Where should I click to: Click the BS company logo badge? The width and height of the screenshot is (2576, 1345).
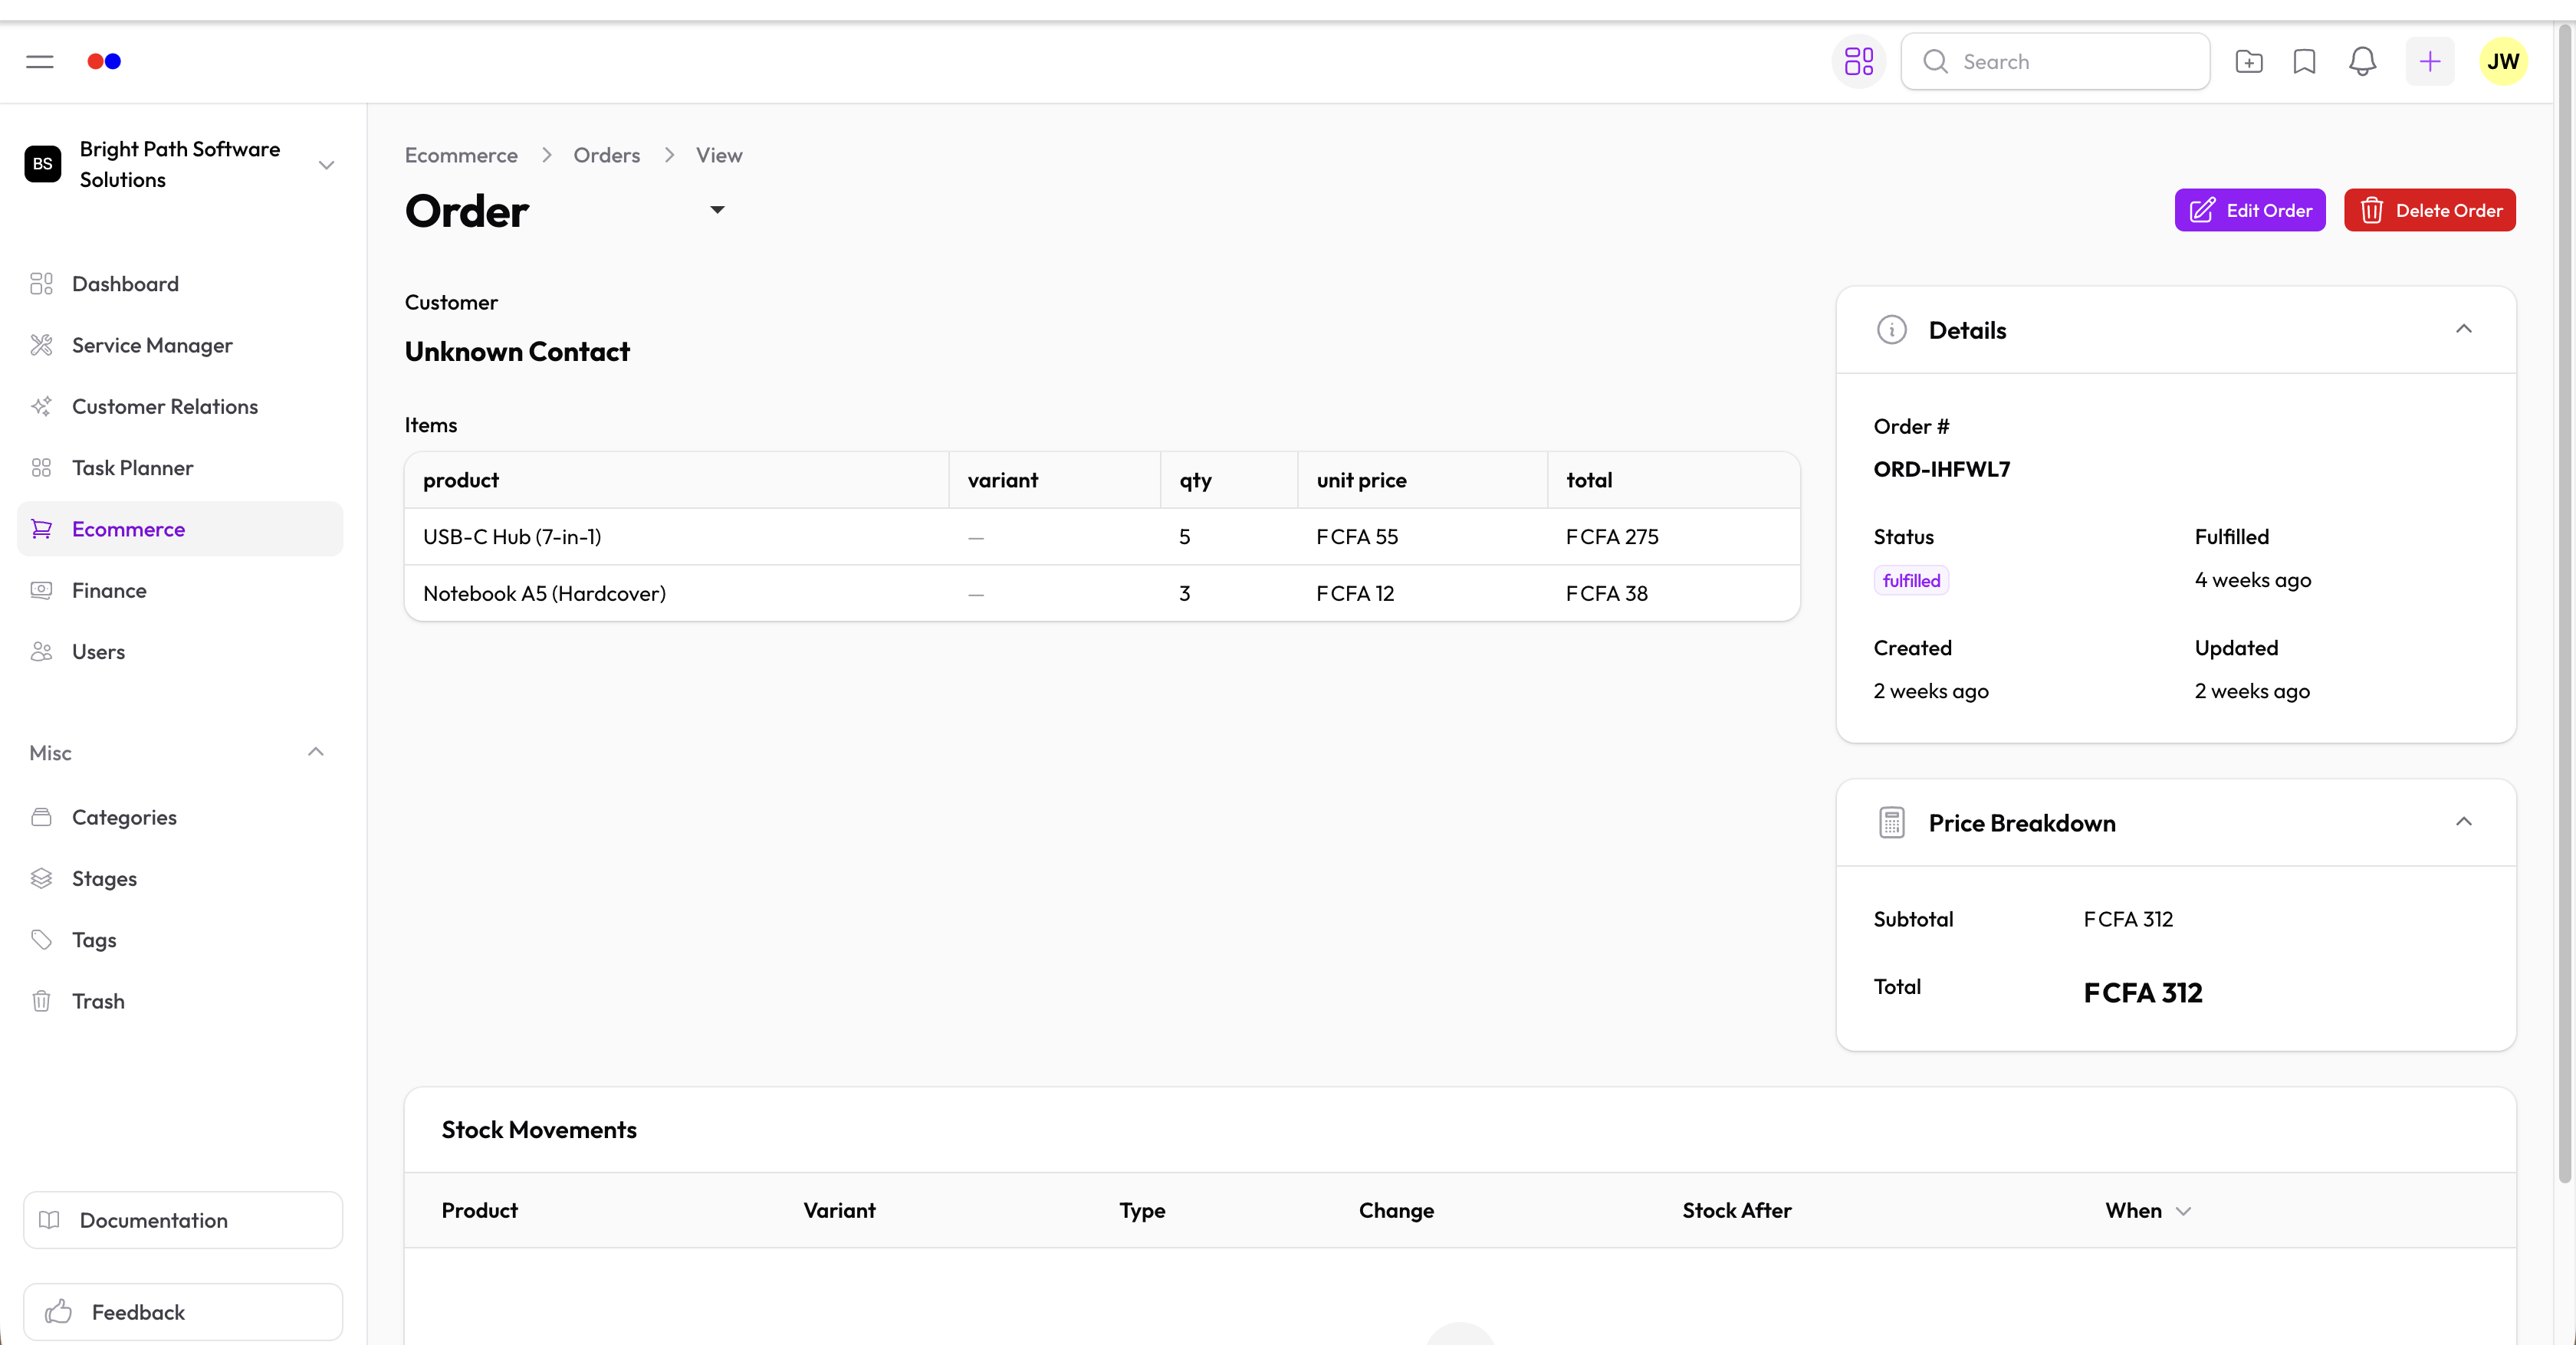coord(43,164)
